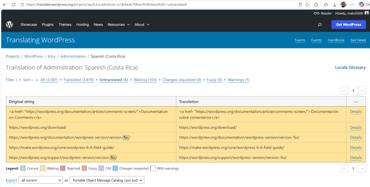This screenshot has height=187, width=370.
Task: Open Details for Documentation on Comments row
Action: click(356, 112)
